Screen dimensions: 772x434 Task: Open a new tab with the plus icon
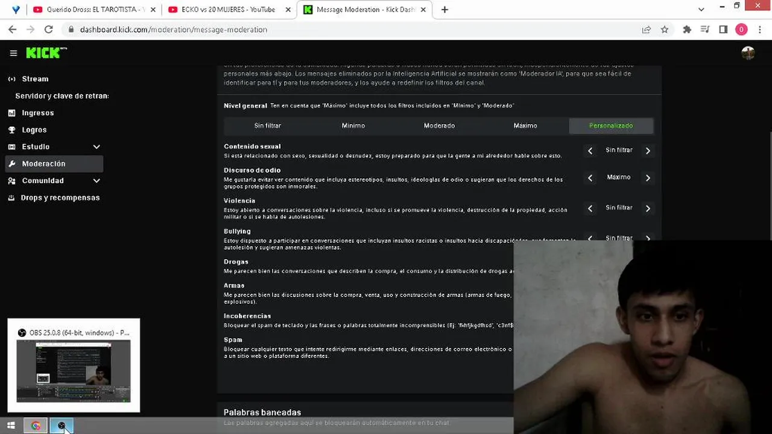tap(445, 10)
